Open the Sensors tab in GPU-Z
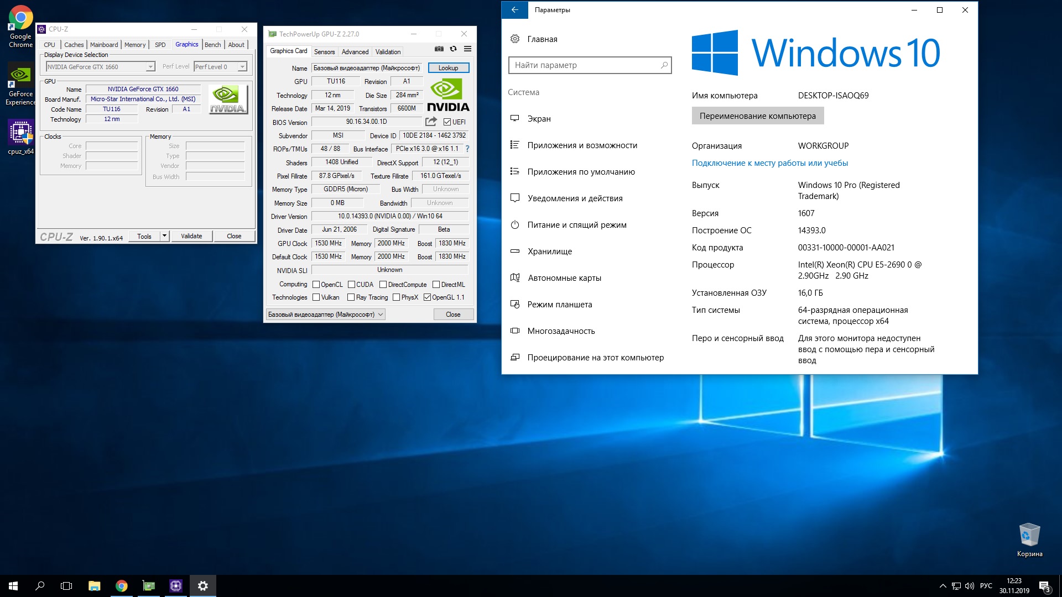Image resolution: width=1062 pixels, height=597 pixels. [x=324, y=52]
